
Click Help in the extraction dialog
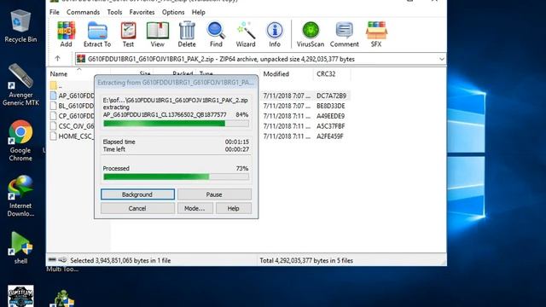[x=233, y=208]
